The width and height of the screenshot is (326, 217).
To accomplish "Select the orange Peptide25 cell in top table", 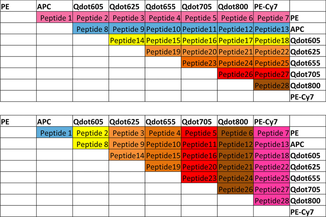I will pyautogui.click(x=271, y=62).
